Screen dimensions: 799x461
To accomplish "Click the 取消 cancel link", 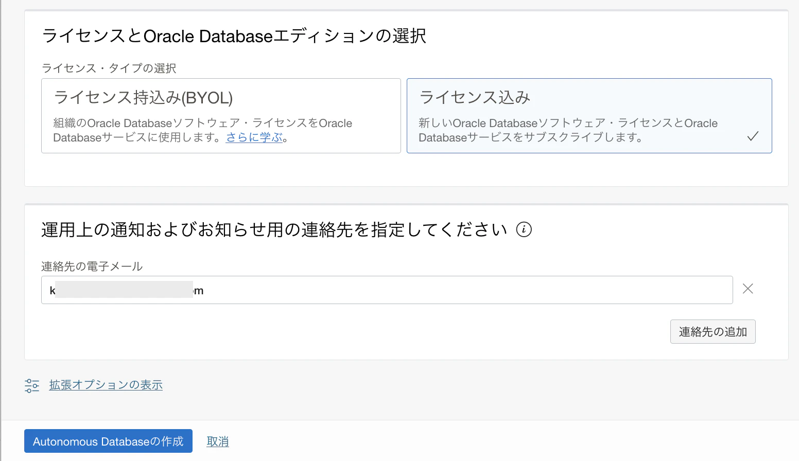I will 218,441.
